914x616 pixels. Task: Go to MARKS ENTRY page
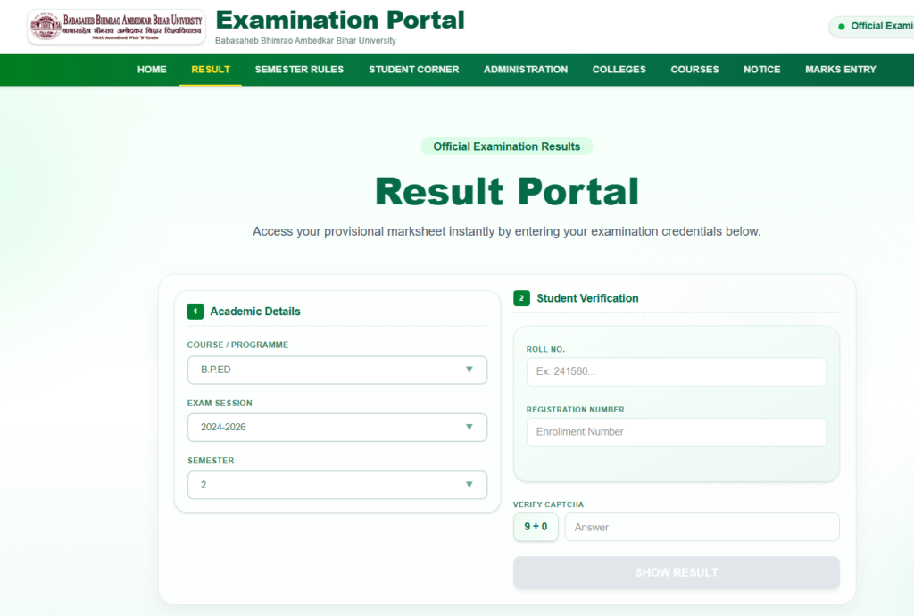[x=841, y=70]
